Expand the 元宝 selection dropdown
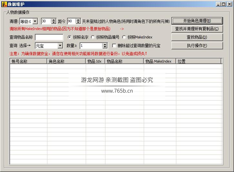This screenshot has height=172, width=234. coord(60,46)
